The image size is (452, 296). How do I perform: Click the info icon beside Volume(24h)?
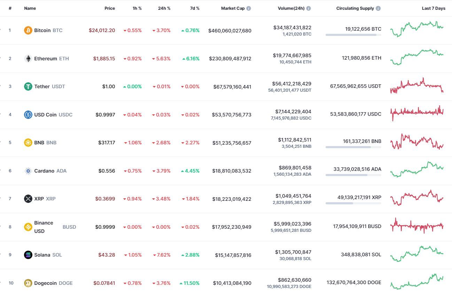309,8
